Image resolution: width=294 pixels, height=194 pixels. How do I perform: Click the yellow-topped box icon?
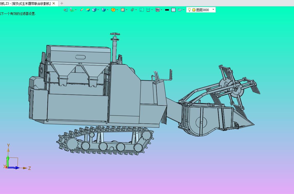88,10
